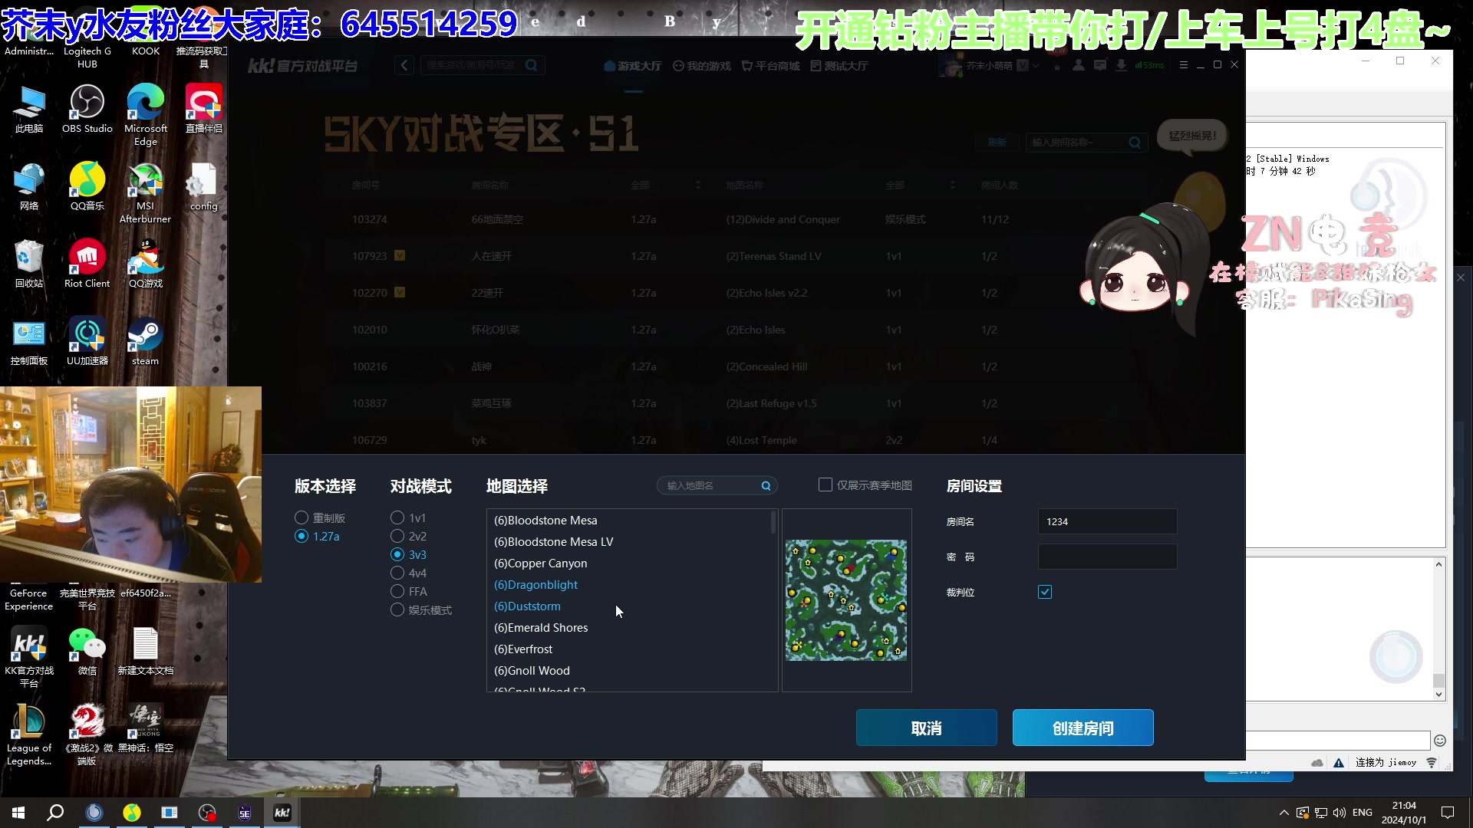Viewport: 1473px width, 828px height.
Task: Toggle the 裁判位 checkbox setting
Action: pos(1045,591)
